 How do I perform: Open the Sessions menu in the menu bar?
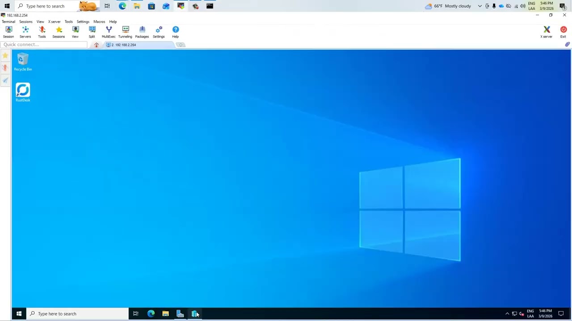point(25,21)
